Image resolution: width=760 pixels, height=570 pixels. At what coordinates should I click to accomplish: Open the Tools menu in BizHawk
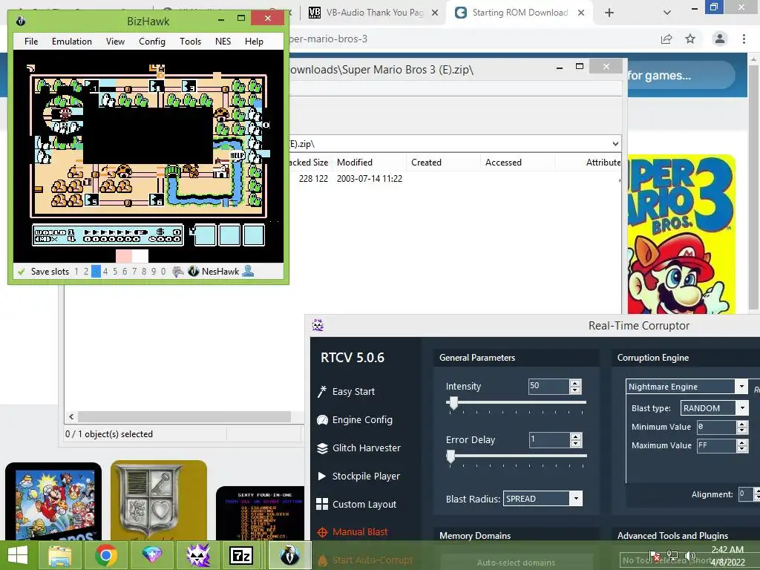point(190,42)
